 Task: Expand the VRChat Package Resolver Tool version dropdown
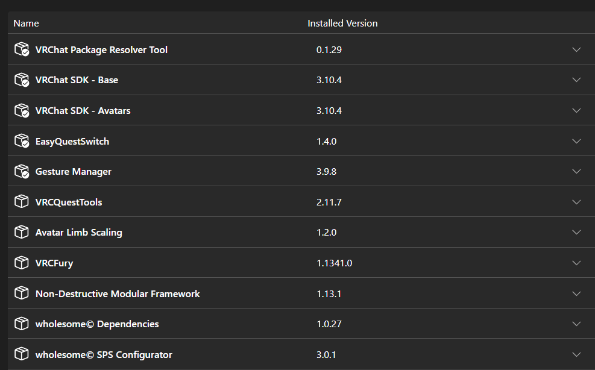[x=576, y=49]
